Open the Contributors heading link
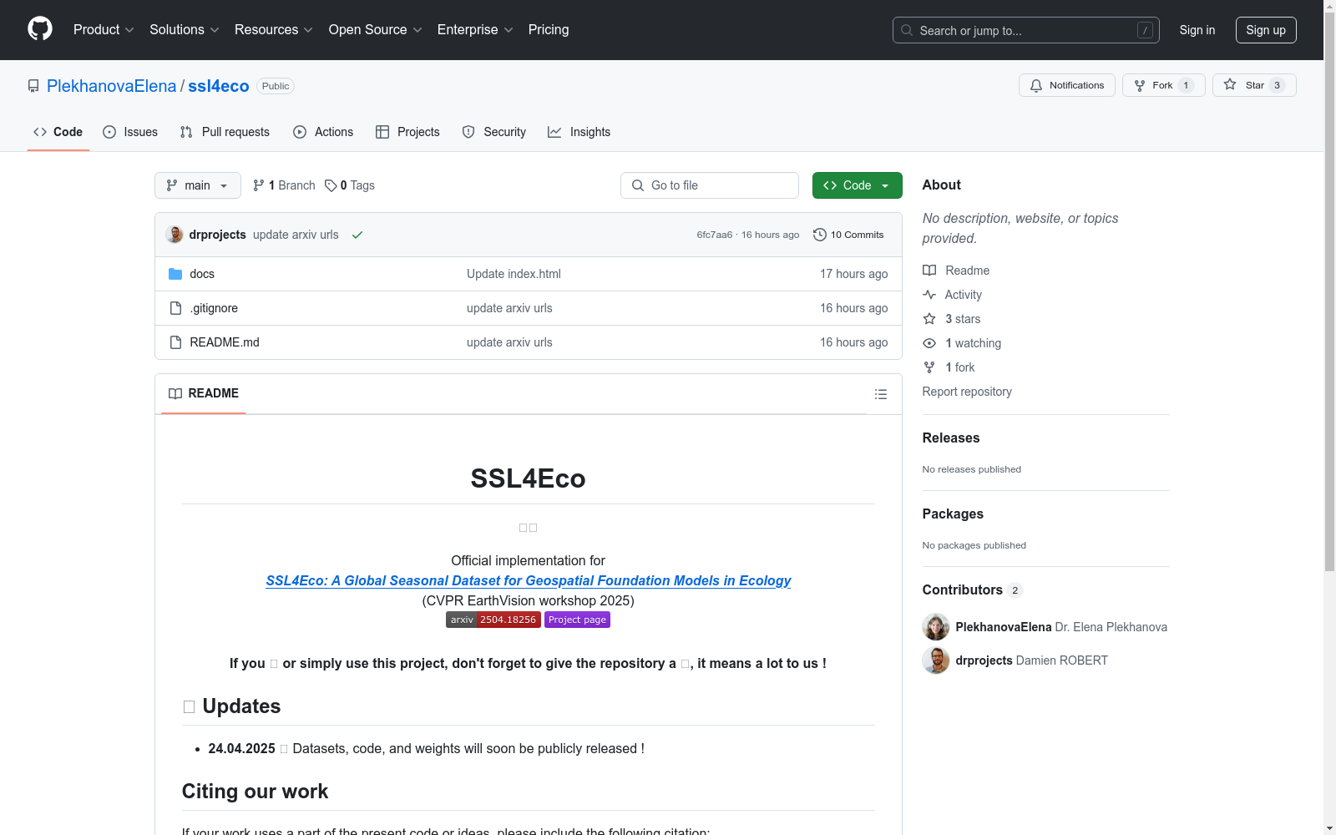 coord(973,590)
